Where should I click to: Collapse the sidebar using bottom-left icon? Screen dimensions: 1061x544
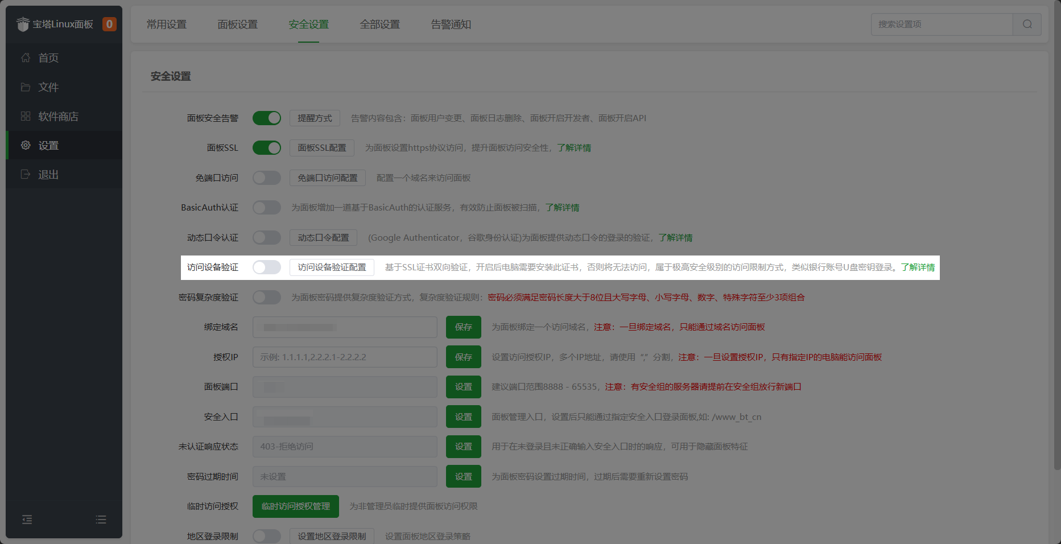click(27, 520)
